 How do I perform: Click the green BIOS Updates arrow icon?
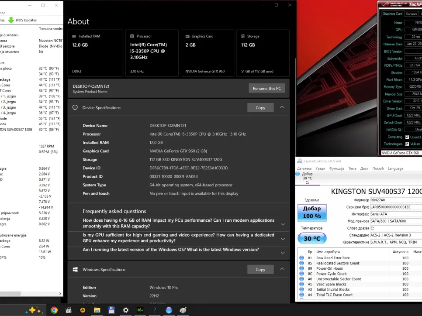point(11,20)
